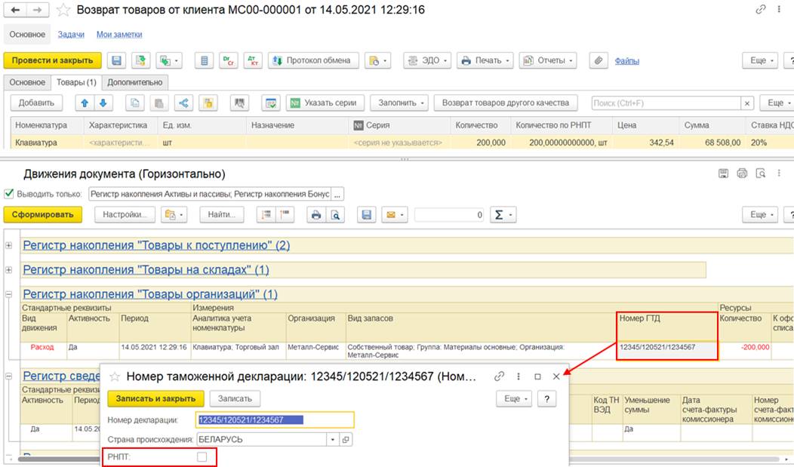This screenshot has height=467, width=794.
Task: Open print preview in movements toolbar
Action: [x=335, y=215]
